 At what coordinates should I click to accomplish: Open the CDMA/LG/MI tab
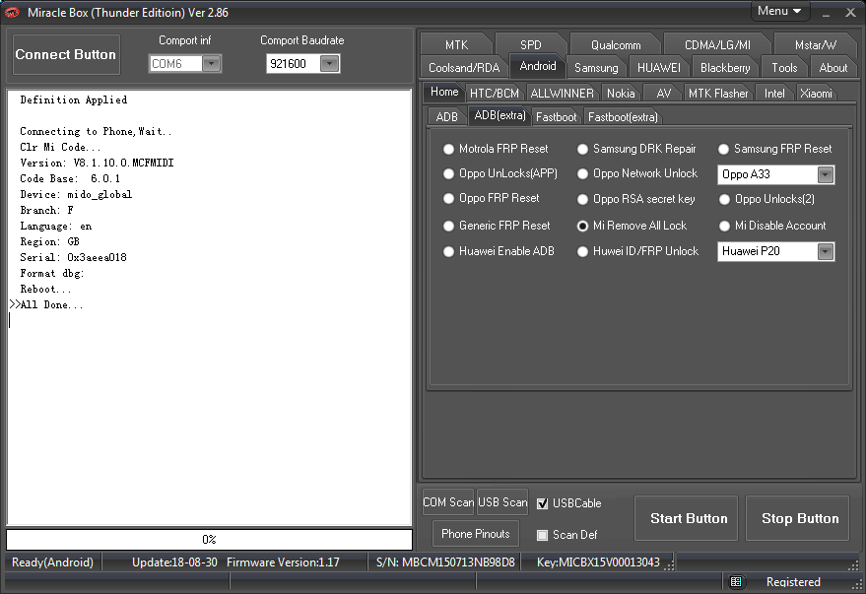click(x=717, y=44)
